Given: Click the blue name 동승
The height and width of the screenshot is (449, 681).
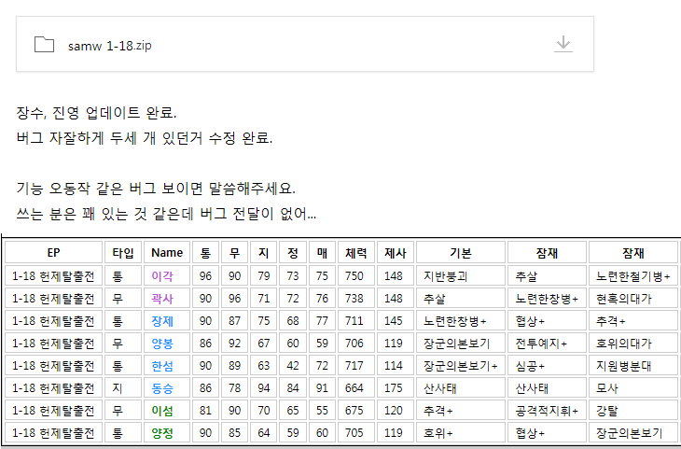Looking at the screenshot, I should (162, 388).
